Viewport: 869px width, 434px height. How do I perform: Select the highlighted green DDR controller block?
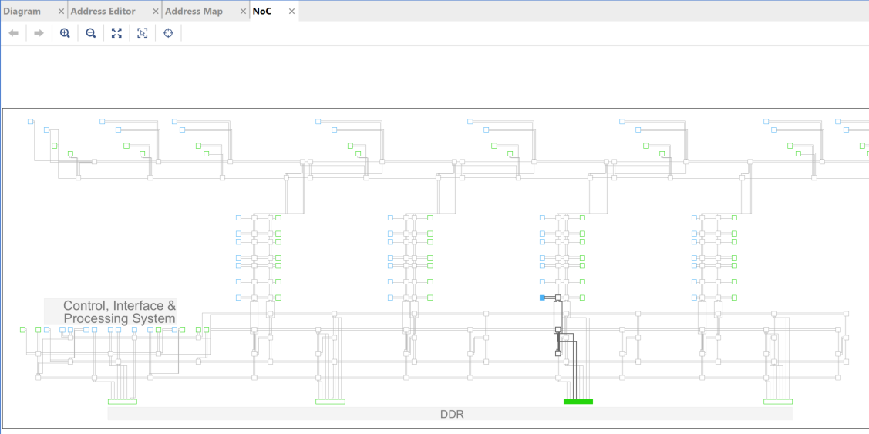coord(578,402)
